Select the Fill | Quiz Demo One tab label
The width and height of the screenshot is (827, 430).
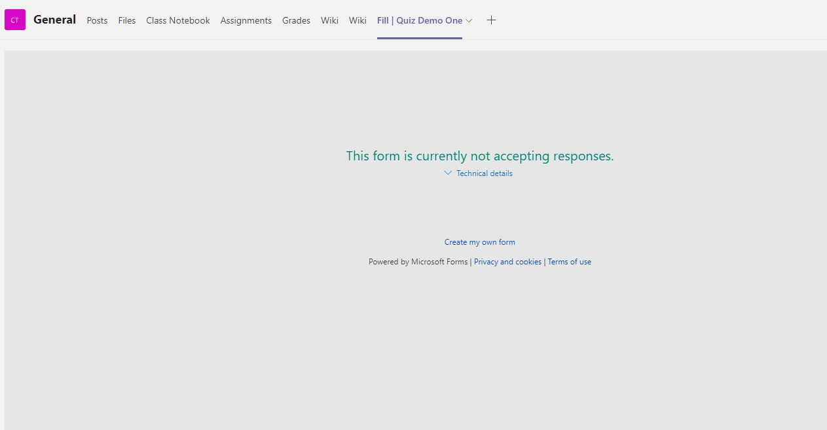point(420,20)
